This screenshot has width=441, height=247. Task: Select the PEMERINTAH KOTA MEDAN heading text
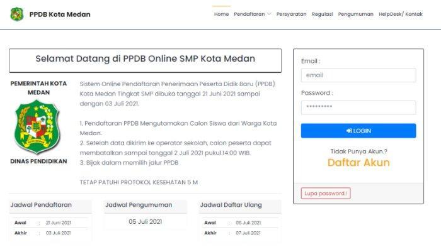point(38,88)
